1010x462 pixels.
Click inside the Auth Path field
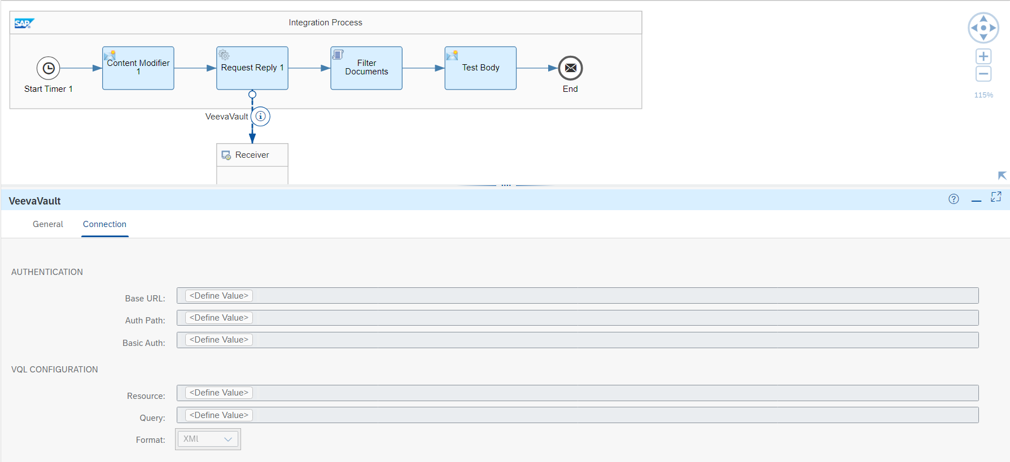[x=578, y=318]
